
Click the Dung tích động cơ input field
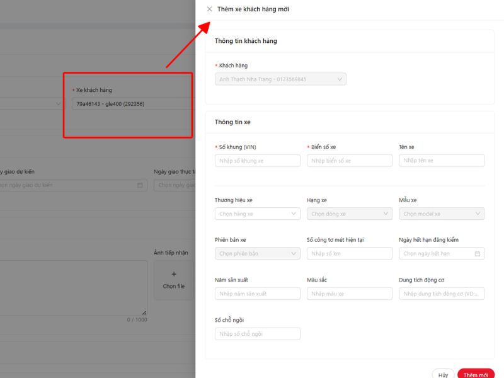click(441, 294)
